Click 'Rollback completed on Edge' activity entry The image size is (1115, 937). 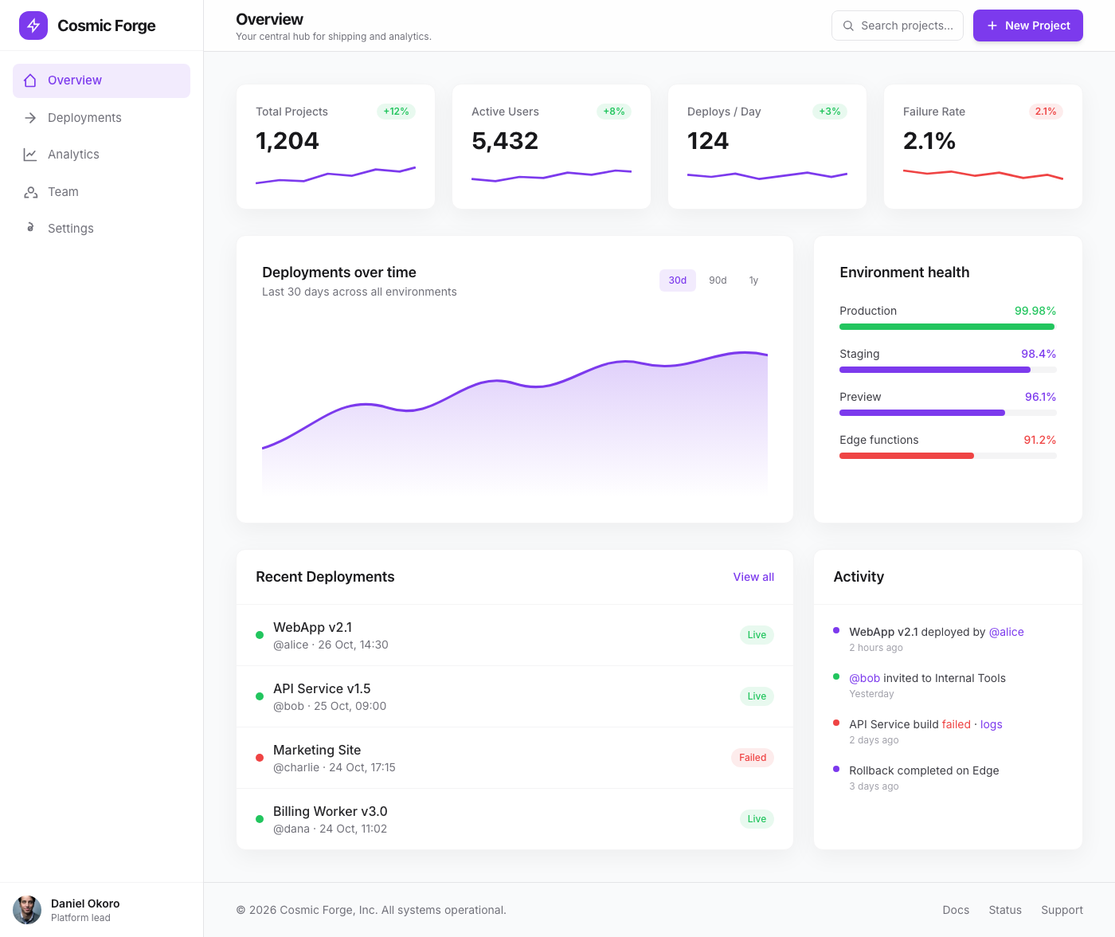pos(924,770)
